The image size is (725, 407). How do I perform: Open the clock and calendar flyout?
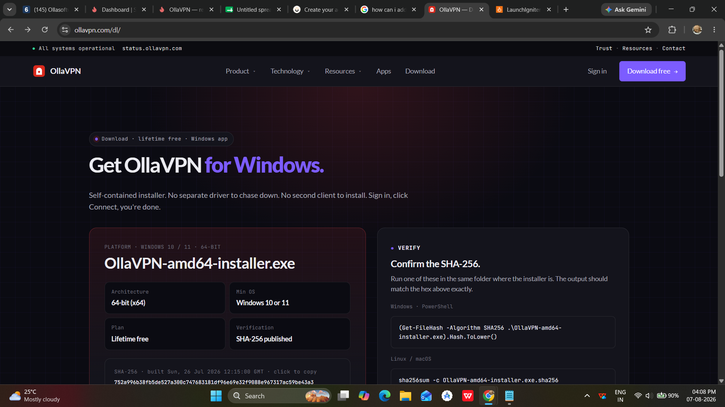[701, 396]
